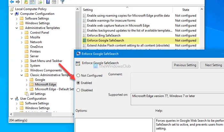Select the Enable using roaming copies policy
224x132 pixels.
(128, 15)
